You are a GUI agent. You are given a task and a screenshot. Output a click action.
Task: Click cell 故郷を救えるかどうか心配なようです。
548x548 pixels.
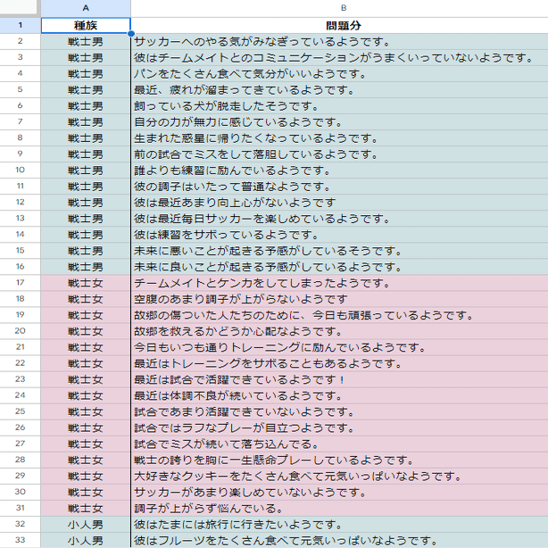339,331
